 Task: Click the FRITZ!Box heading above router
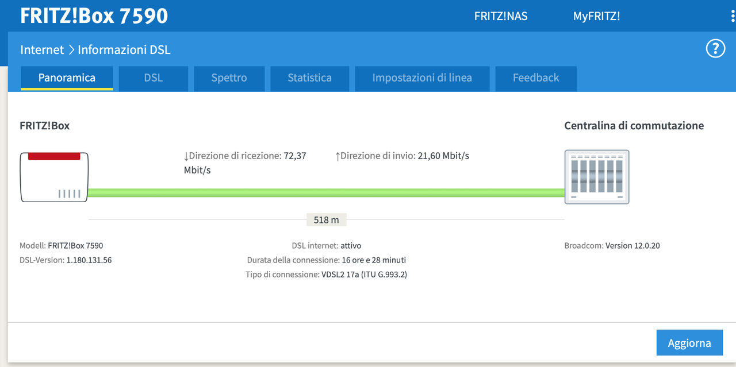[45, 126]
